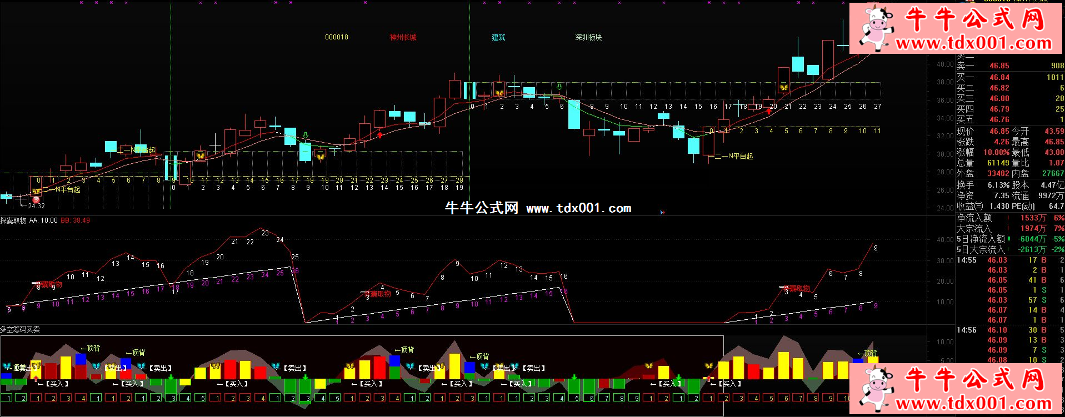Toggle the PE(动) dynamic ratio label
The width and height of the screenshot is (1065, 417).
click(x=1023, y=206)
